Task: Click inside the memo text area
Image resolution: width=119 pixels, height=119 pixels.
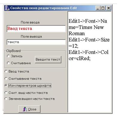Action: pos(90,62)
